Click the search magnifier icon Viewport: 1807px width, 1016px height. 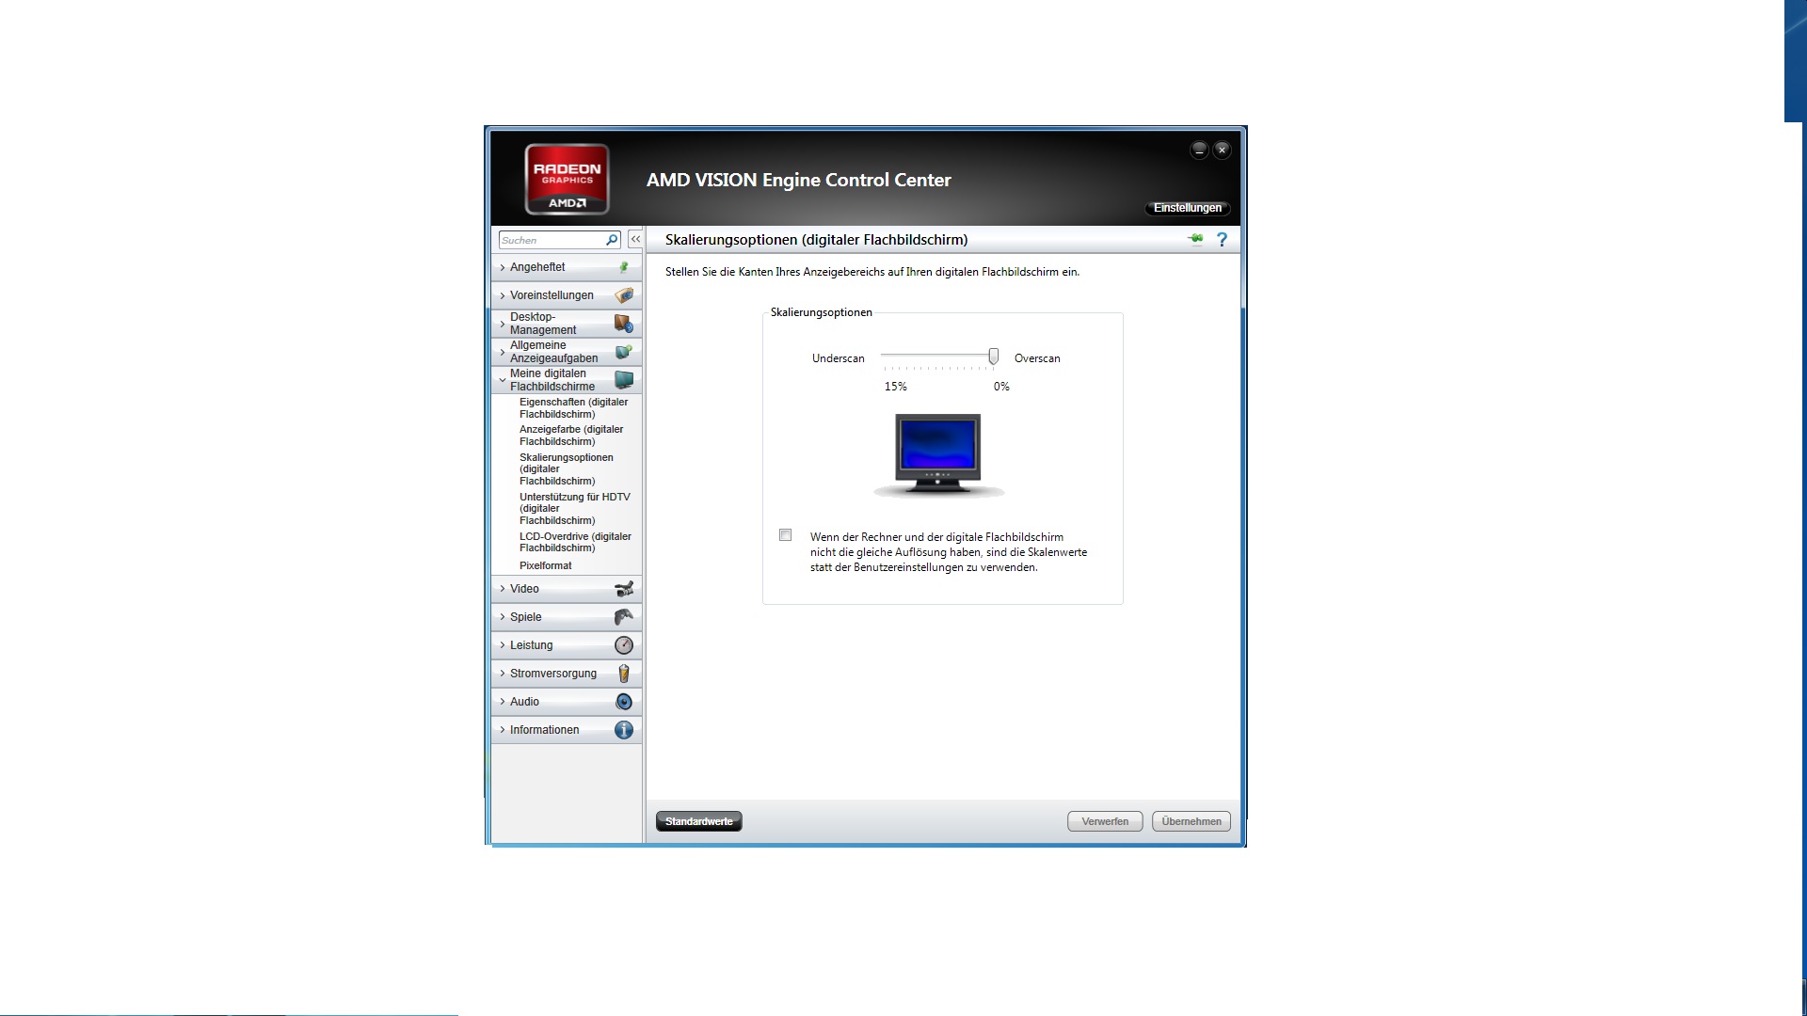612,240
